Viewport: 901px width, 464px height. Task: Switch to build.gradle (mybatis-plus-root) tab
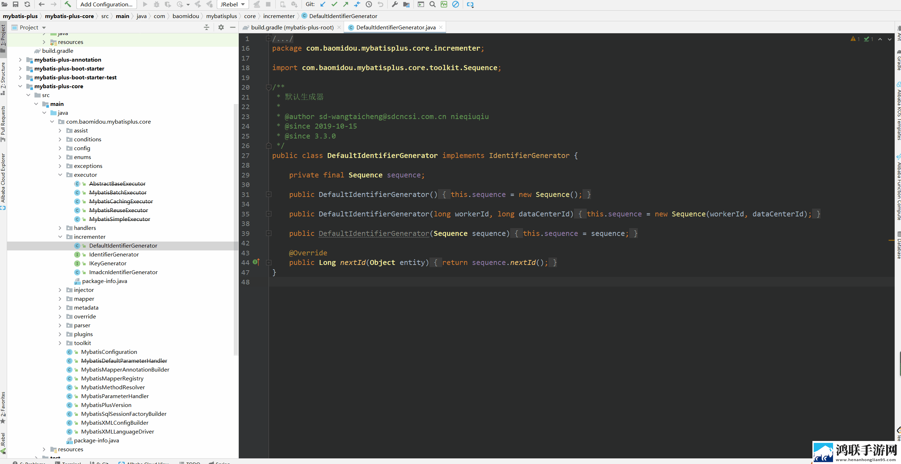coord(292,27)
